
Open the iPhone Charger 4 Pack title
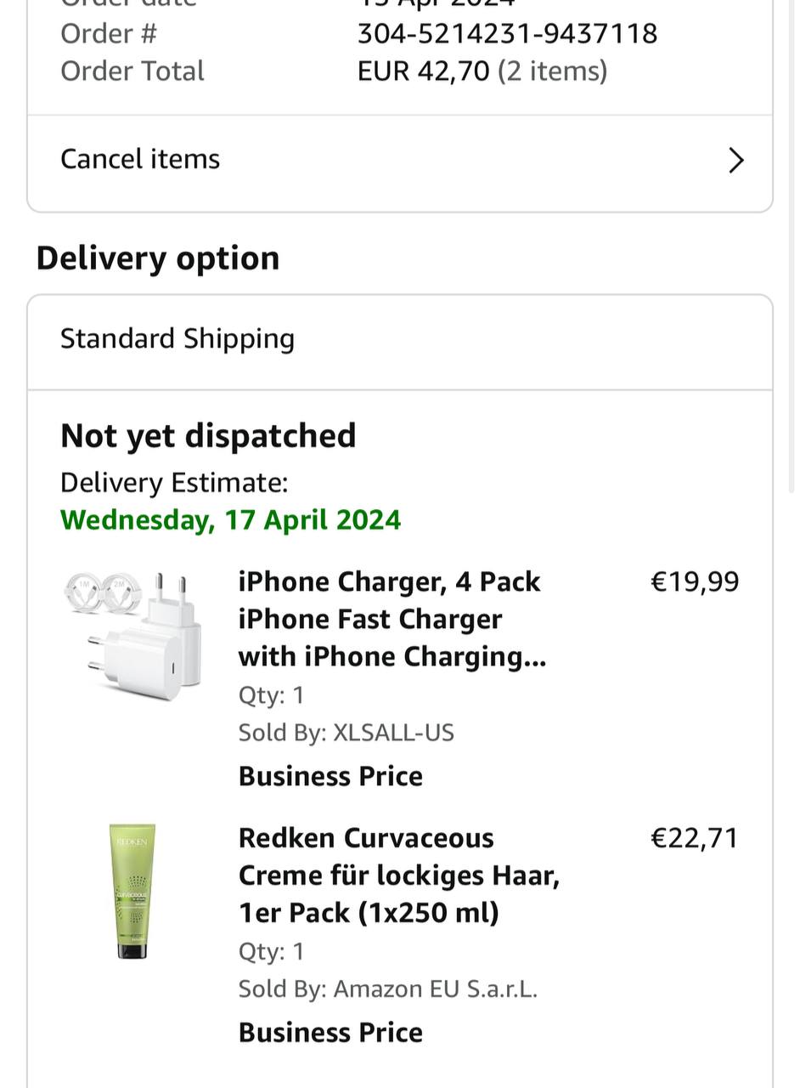392,619
